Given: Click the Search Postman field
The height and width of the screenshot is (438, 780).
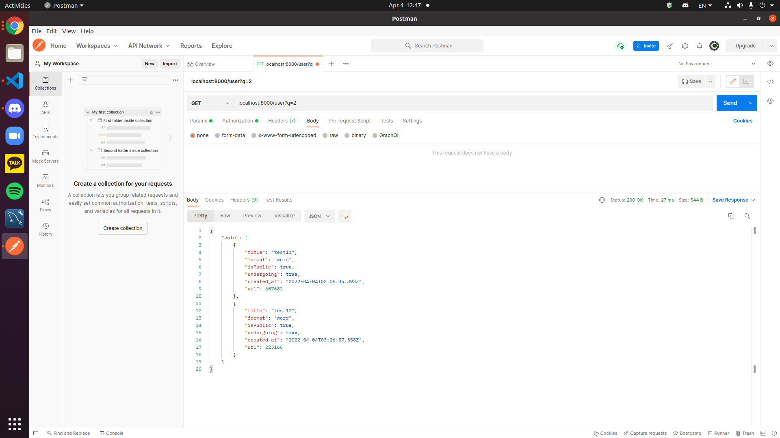Looking at the screenshot, I should 427,46.
